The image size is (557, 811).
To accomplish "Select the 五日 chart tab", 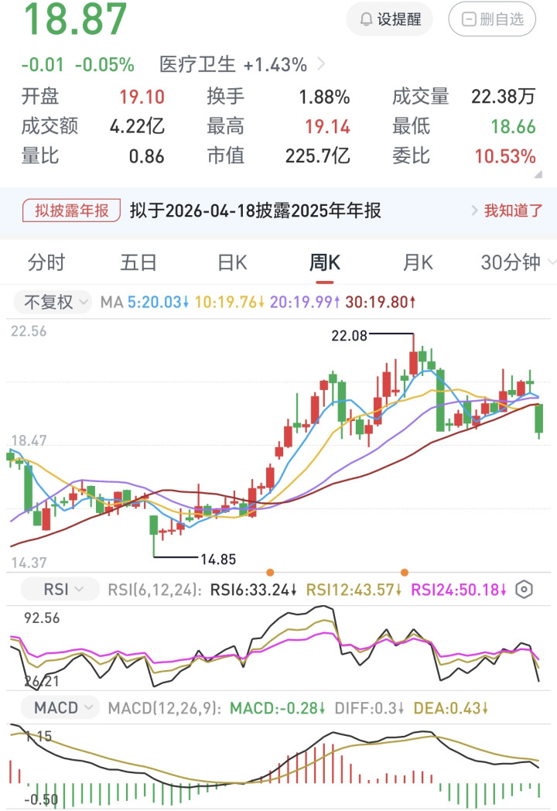I will (x=139, y=262).
